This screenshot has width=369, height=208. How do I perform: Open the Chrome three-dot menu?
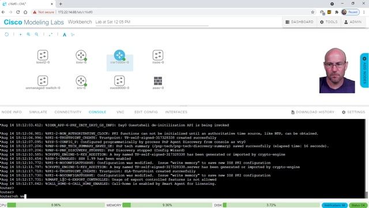coord(364,12)
